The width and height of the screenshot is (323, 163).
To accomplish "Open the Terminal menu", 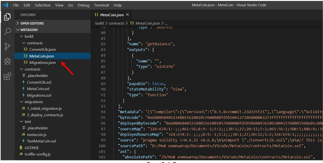I will (102, 5).
